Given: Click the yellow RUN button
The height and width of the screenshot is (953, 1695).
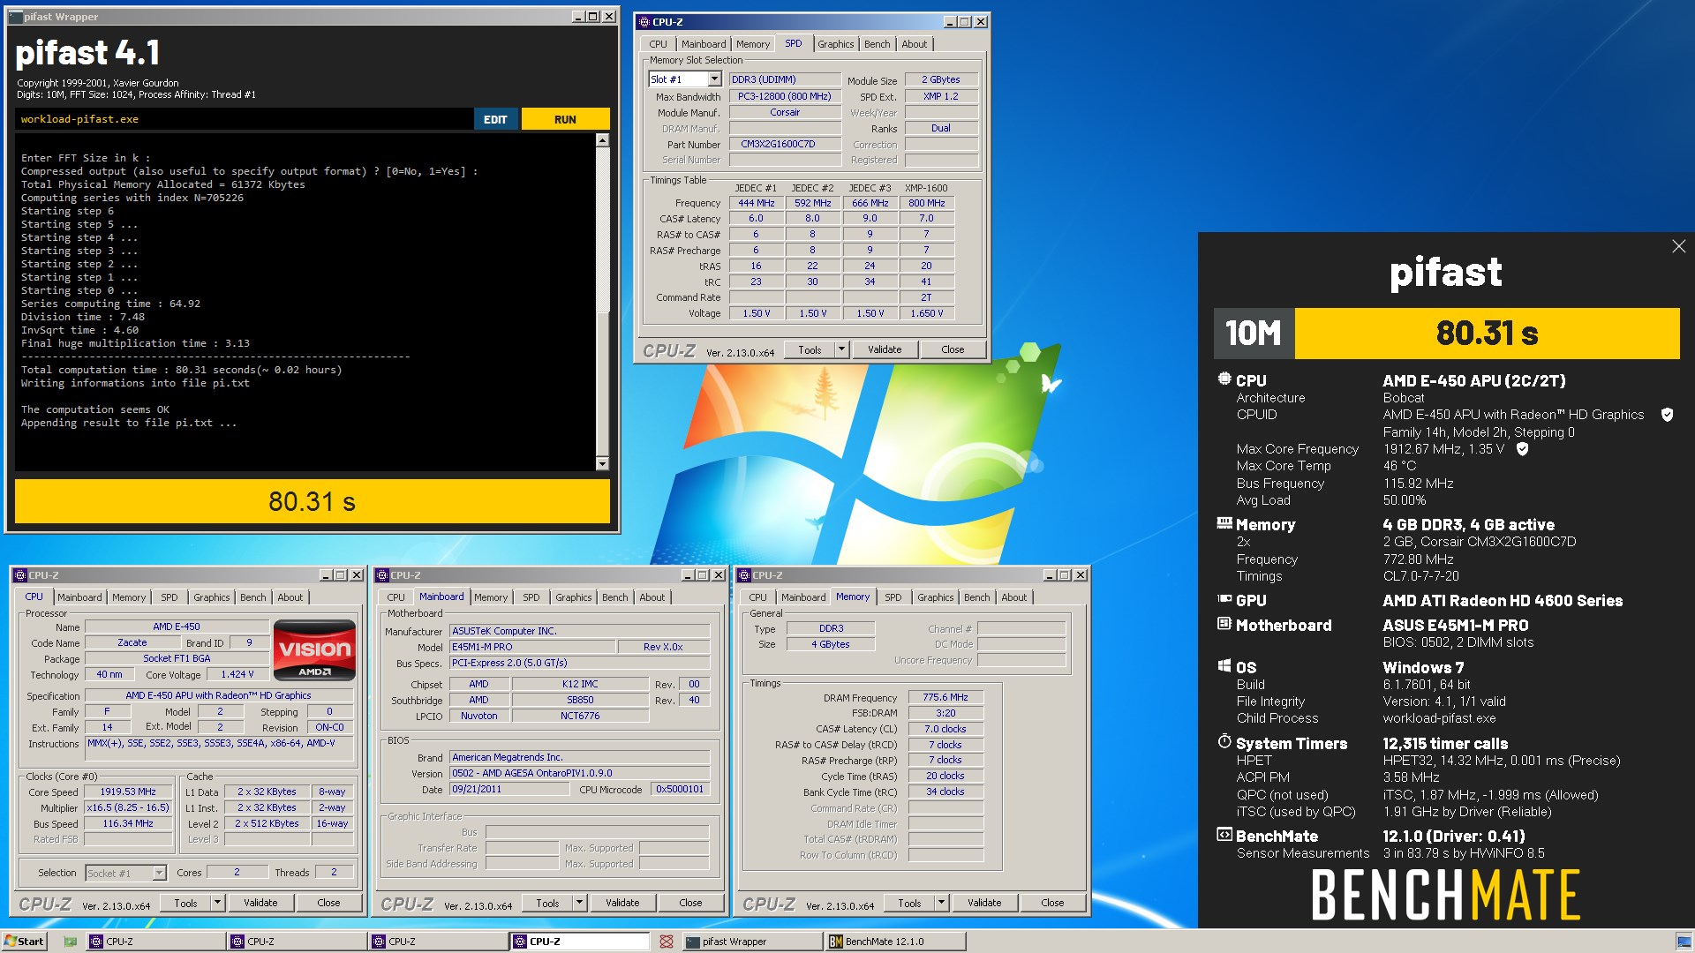Looking at the screenshot, I should pos(565,119).
